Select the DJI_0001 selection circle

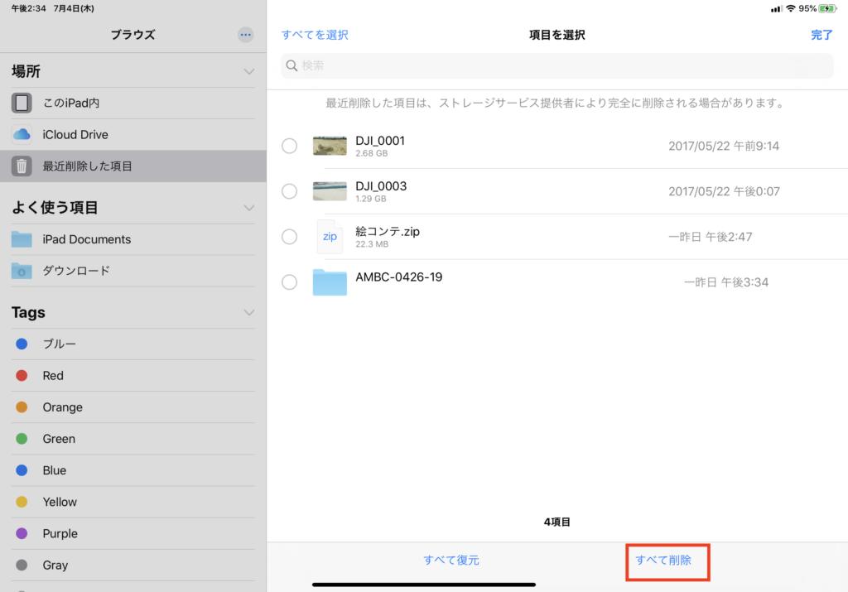[x=289, y=146]
